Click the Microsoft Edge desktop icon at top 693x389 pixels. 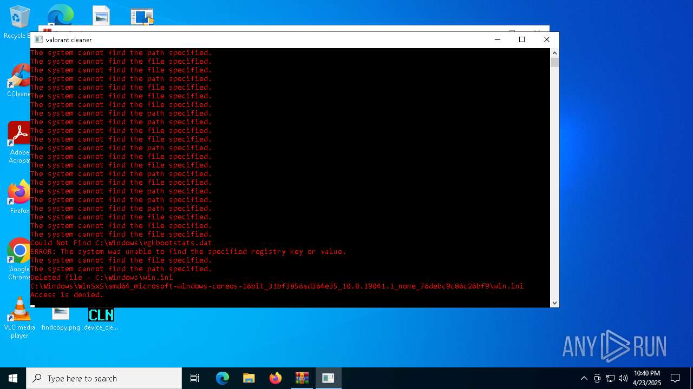60,15
